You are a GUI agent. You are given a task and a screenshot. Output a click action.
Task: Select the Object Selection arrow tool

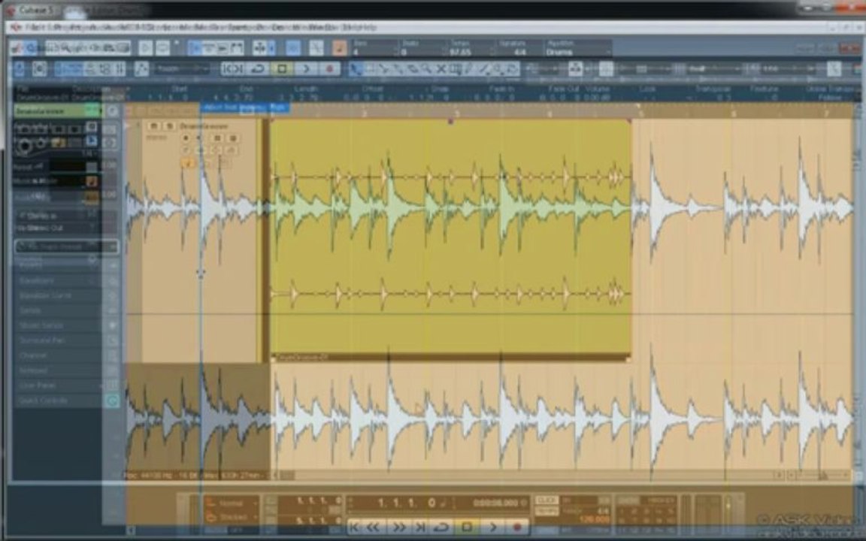(x=356, y=69)
